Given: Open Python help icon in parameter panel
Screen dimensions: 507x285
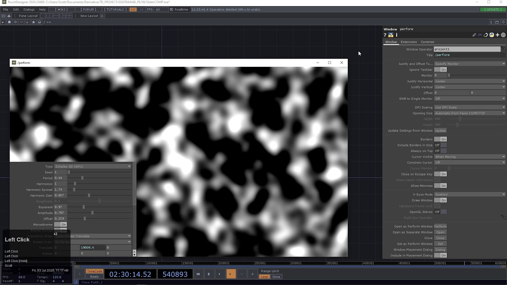Looking at the screenshot, I should point(391,35).
